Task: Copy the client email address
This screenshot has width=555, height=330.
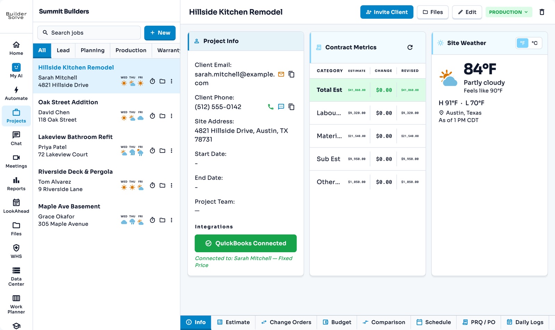Action: tap(291, 74)
